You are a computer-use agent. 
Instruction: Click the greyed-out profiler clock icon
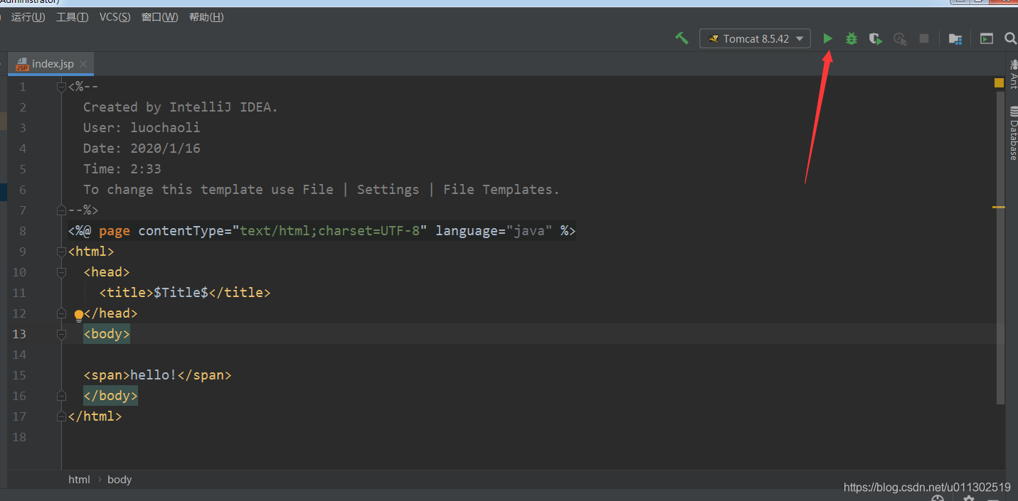900,39
